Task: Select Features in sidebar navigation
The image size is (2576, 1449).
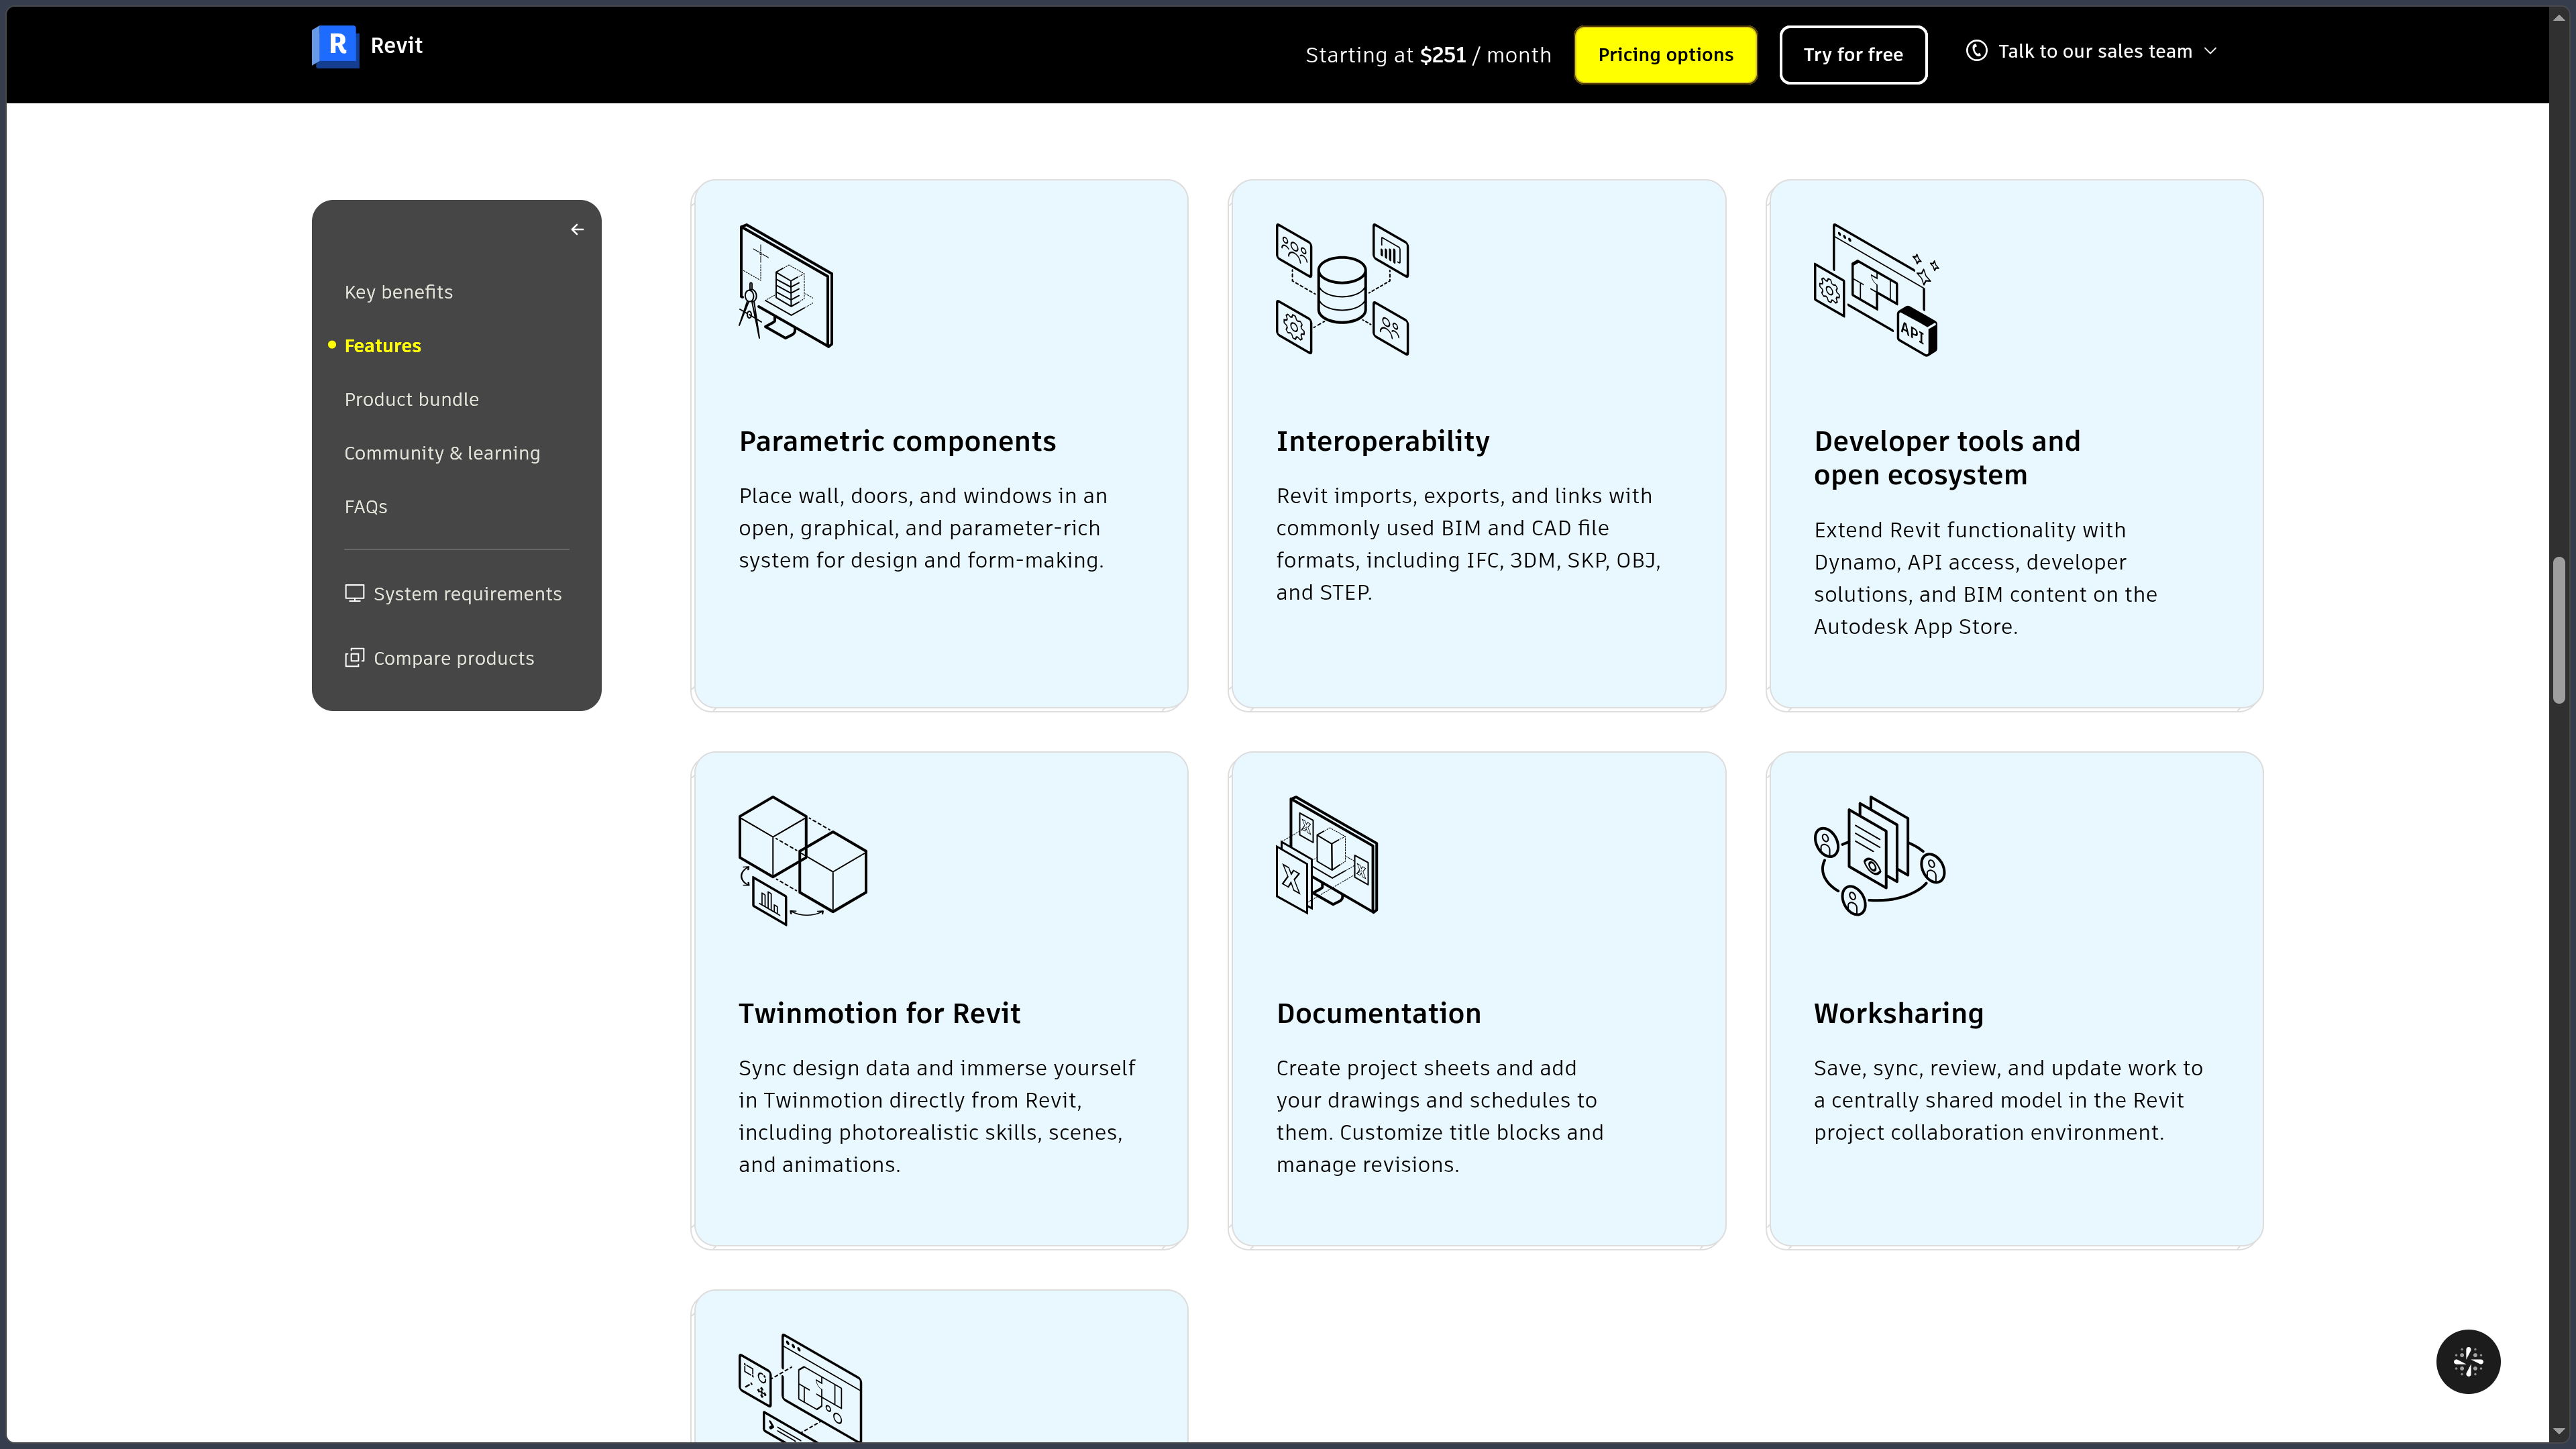Action: pyautogui.click(x=382, y=346)
